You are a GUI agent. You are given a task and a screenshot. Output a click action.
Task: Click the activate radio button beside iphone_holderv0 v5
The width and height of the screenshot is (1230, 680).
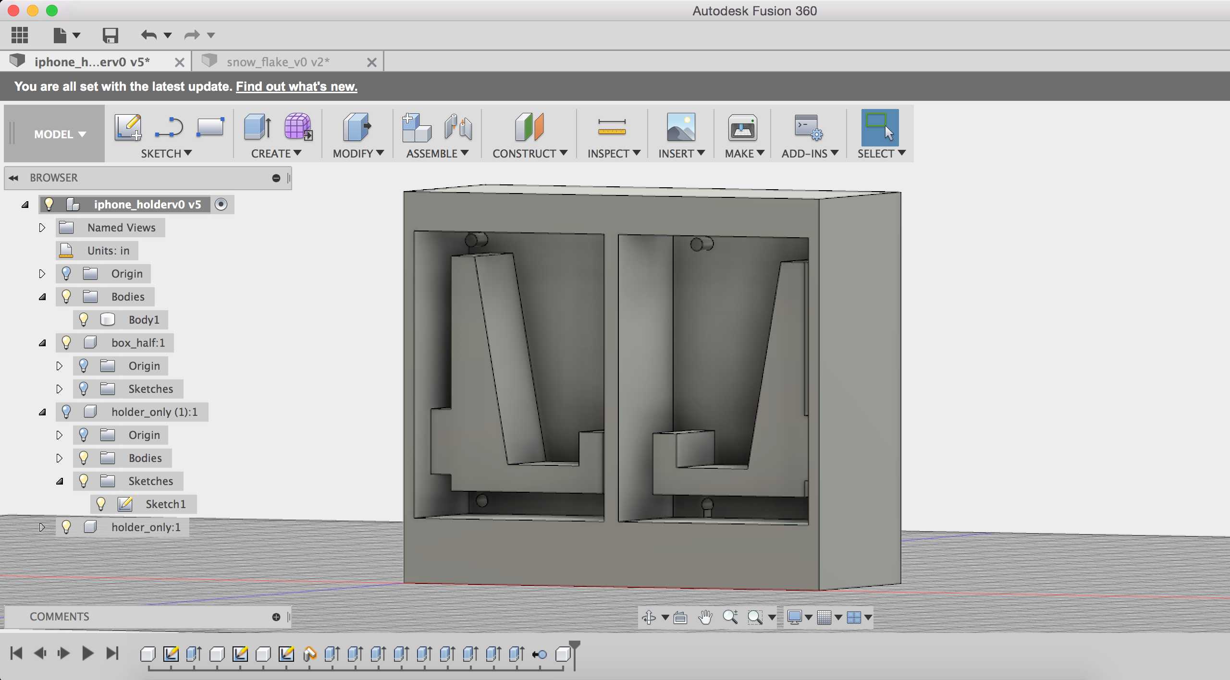221,204
